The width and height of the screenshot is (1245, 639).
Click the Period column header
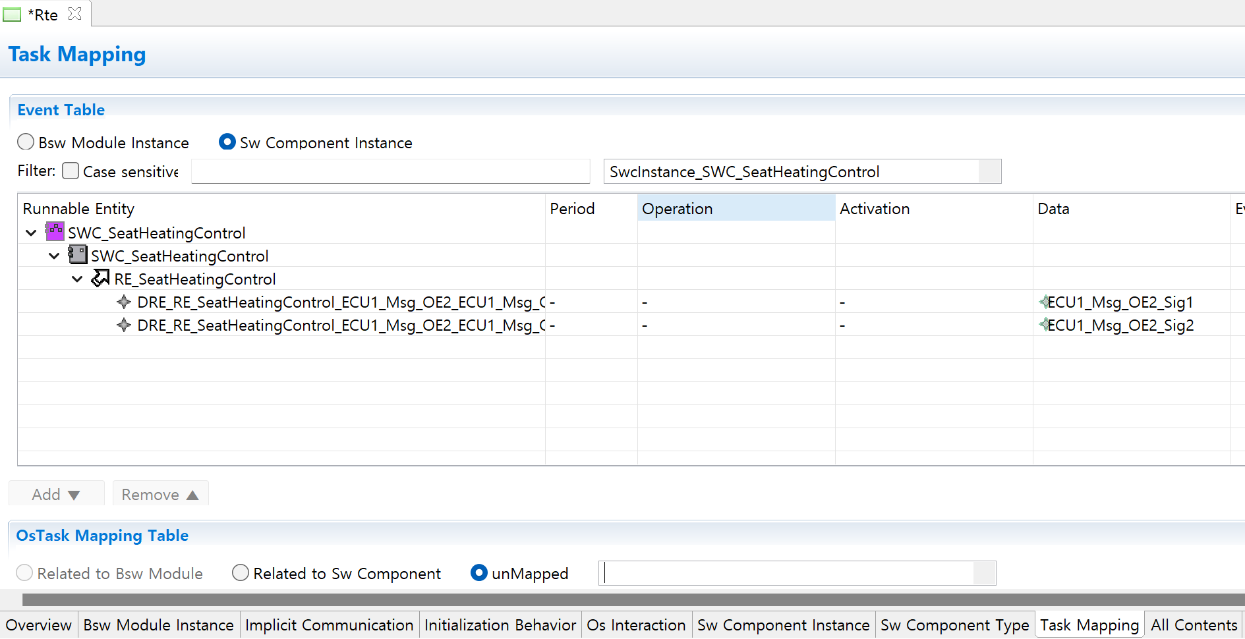[591, 208]
